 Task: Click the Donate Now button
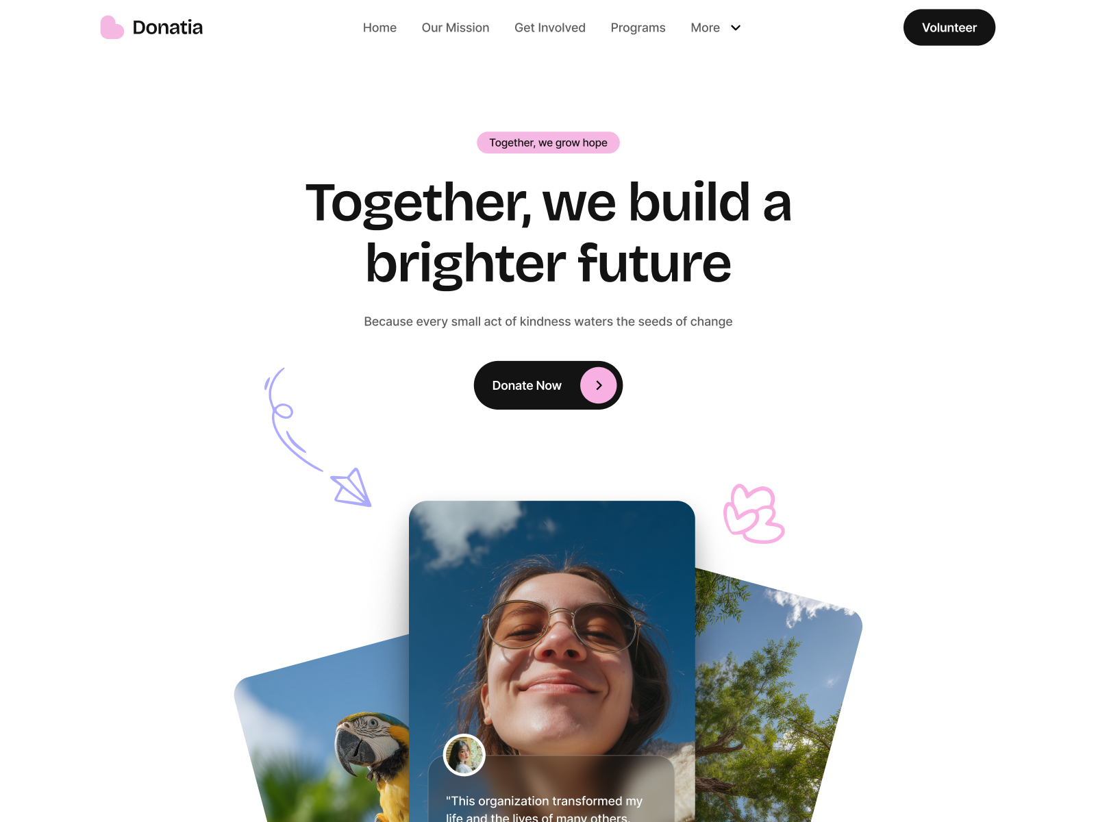(548, 386)
